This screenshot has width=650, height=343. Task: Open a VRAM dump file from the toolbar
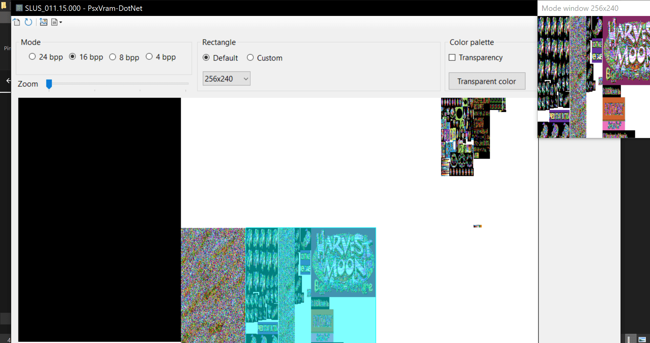17,22
